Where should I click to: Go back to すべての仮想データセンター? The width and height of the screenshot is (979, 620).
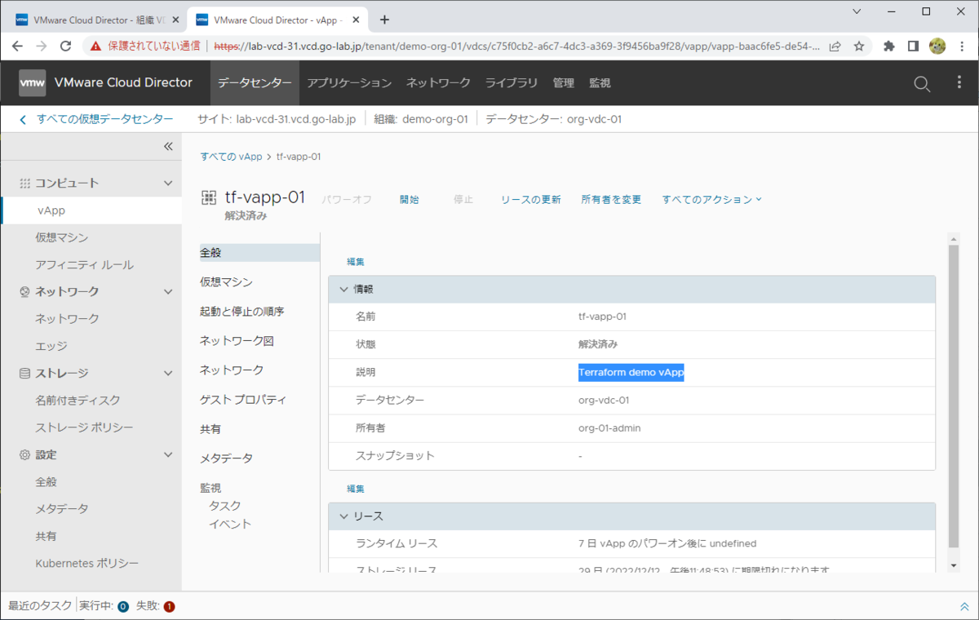(104, 119)
